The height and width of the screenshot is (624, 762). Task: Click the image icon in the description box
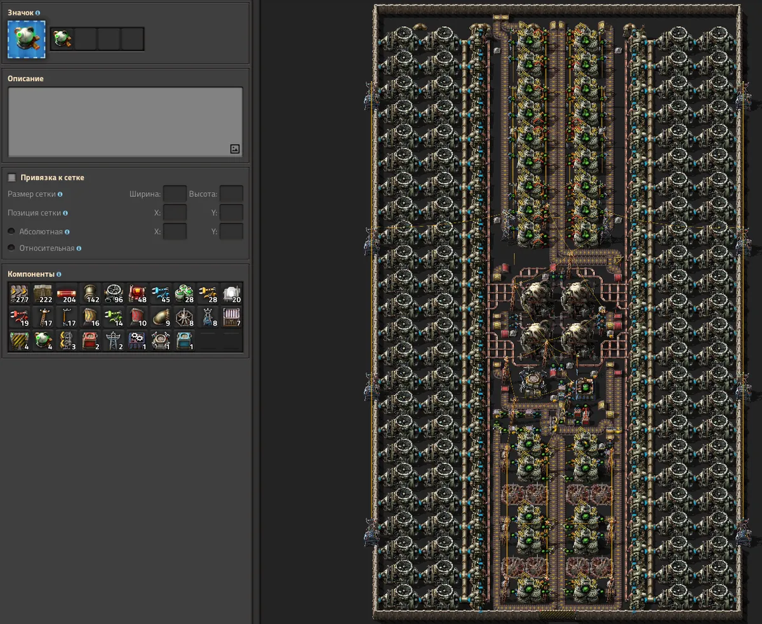[x=235, y=149]
